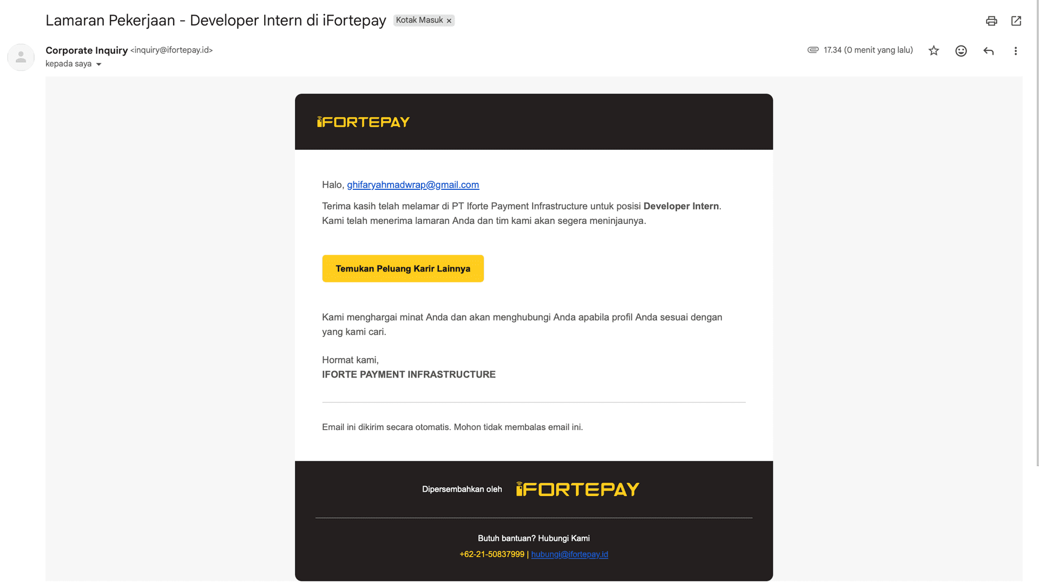Click the paperclip attachment icon
Image resolution: width=1039 pixels, height=588 pixels.
(x=813, y=50)
